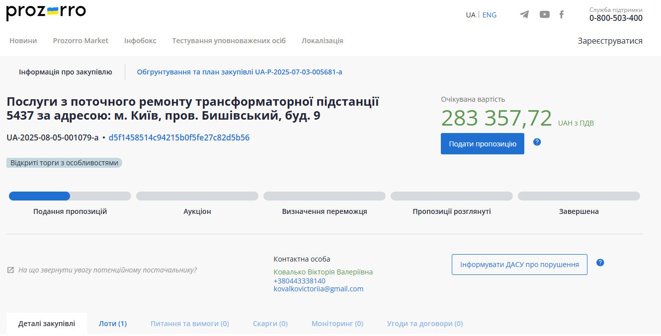Open the YouTube channel icon
Image resolution: width=661 pixels, height=336 pixels.
[545, 14]
